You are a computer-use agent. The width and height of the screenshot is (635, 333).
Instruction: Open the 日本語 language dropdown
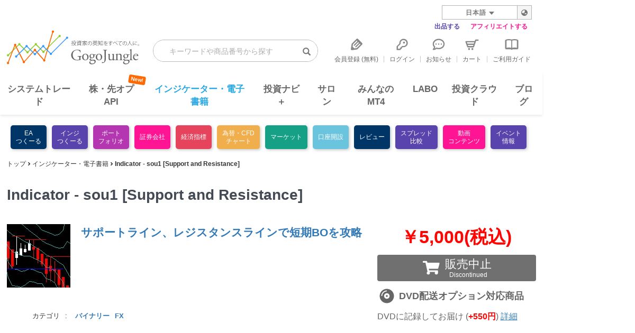coord(479,13)
